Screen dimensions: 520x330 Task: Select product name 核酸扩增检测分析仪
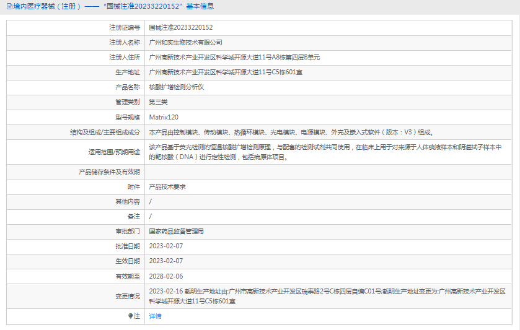pos(177,87)
